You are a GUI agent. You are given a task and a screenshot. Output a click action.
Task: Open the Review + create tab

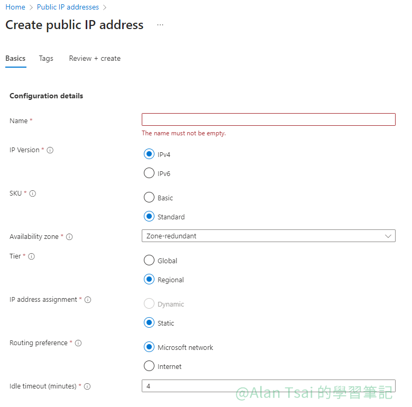tap(95, 59)
